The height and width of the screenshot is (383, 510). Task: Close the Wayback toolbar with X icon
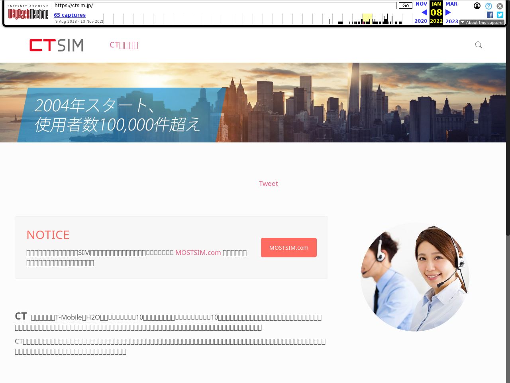(x=500, y=6)
